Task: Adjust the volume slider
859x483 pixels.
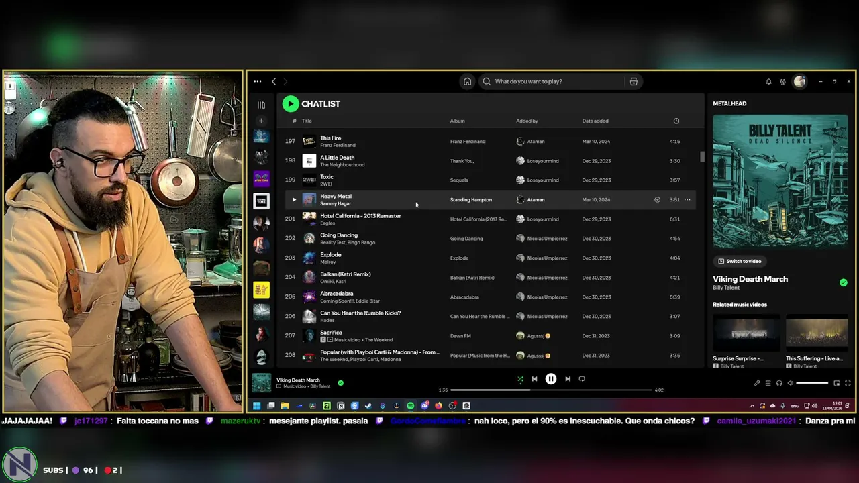Action: pos(812,383)
